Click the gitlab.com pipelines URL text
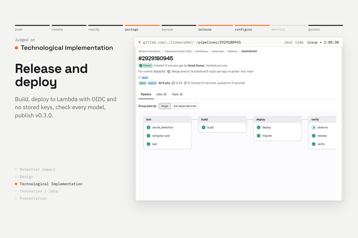 click(x=192, y=43)
